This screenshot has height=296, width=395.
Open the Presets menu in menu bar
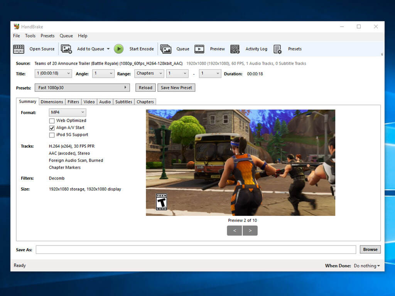click(x=47, y=36)
